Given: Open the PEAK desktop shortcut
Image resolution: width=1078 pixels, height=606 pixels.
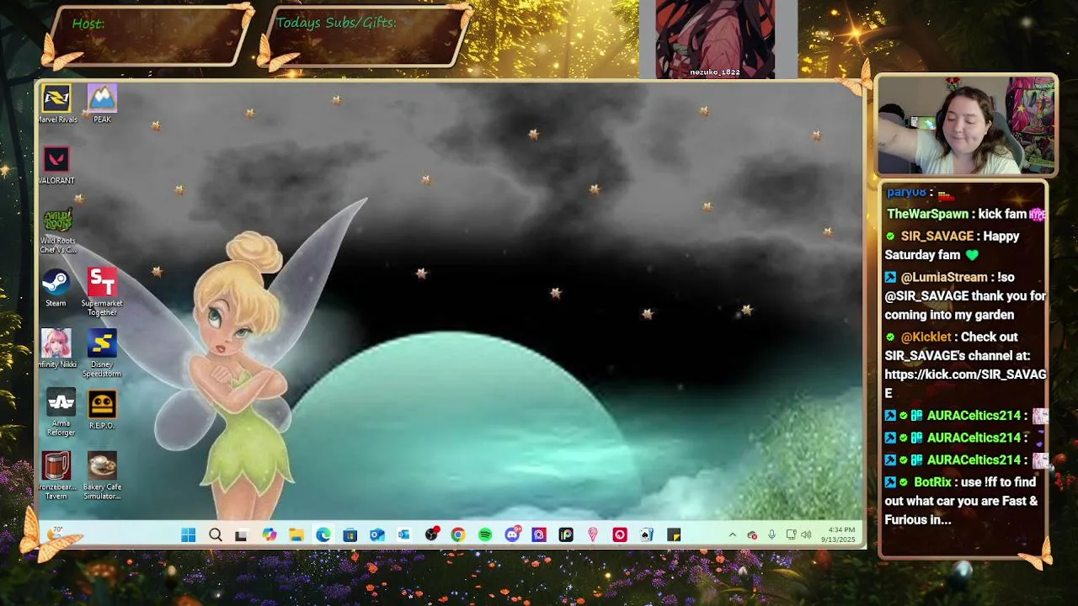Looking at the screenshot, I should pyautogui.click(x=102, y=104).
